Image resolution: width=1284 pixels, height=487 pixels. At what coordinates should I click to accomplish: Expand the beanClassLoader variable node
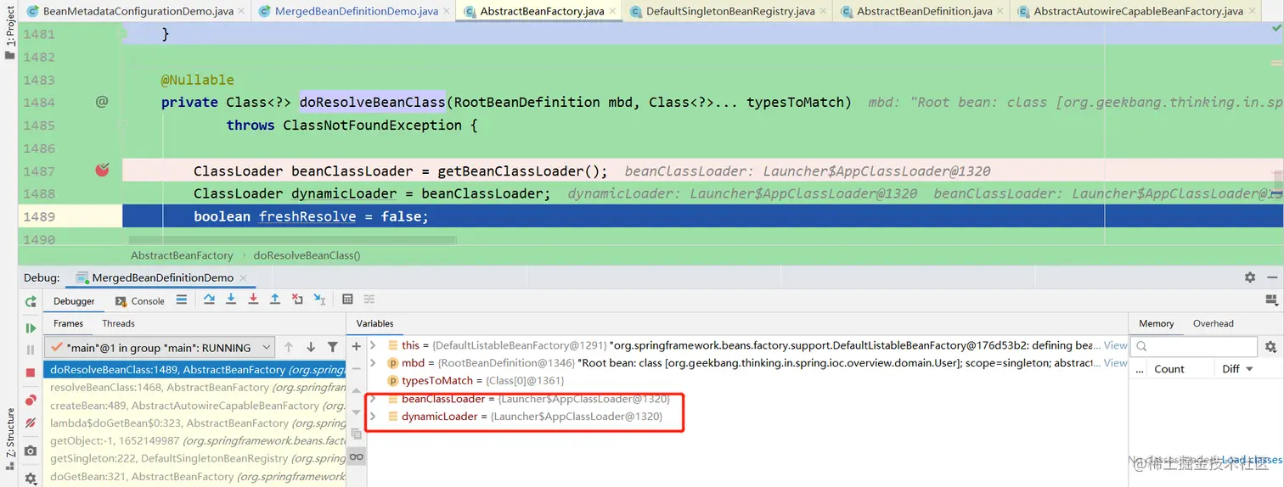click(x=373, y=399)
